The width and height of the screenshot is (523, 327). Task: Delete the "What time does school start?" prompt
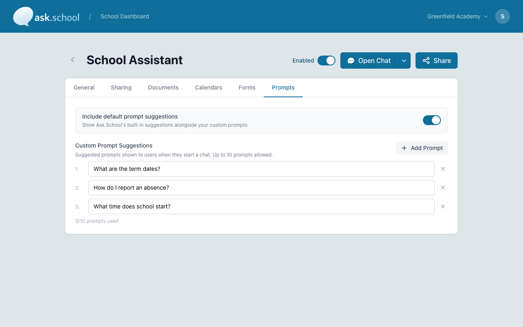(x=443, y=206)
